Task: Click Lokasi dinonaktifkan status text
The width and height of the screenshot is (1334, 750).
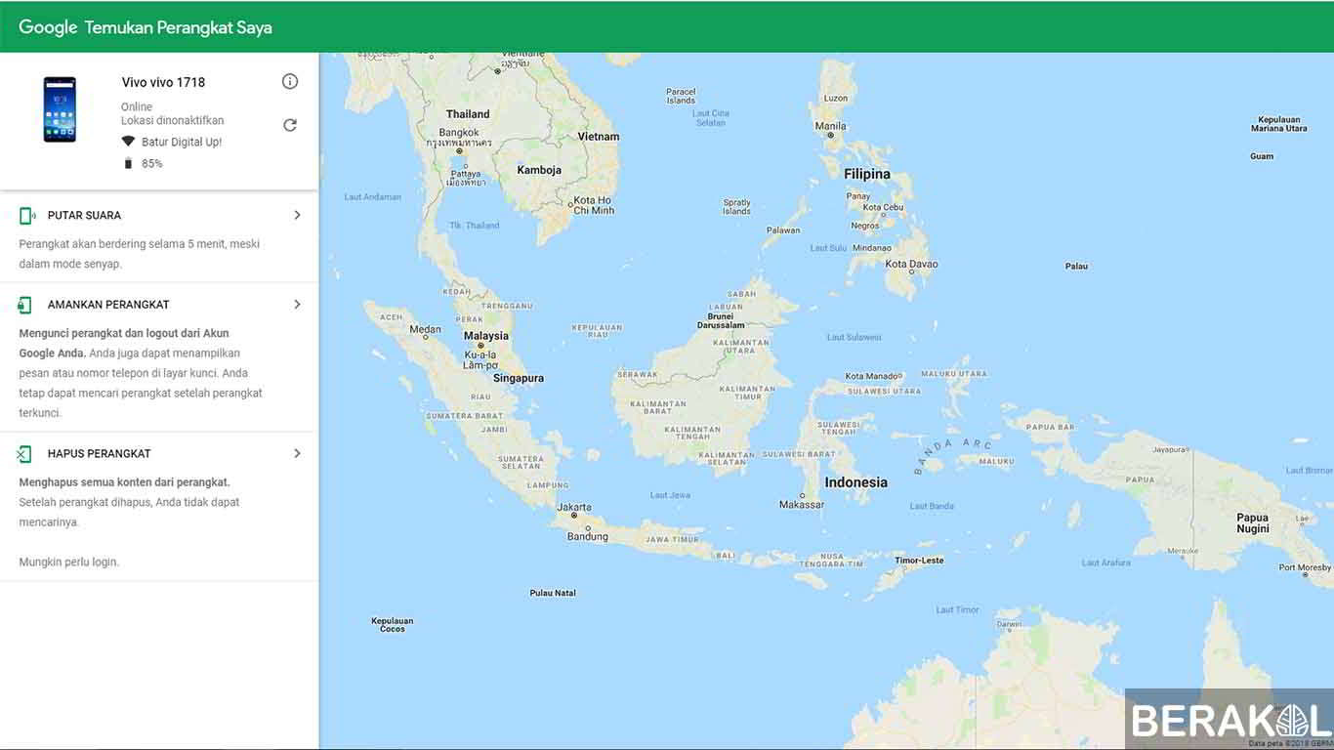Action: 173,120
